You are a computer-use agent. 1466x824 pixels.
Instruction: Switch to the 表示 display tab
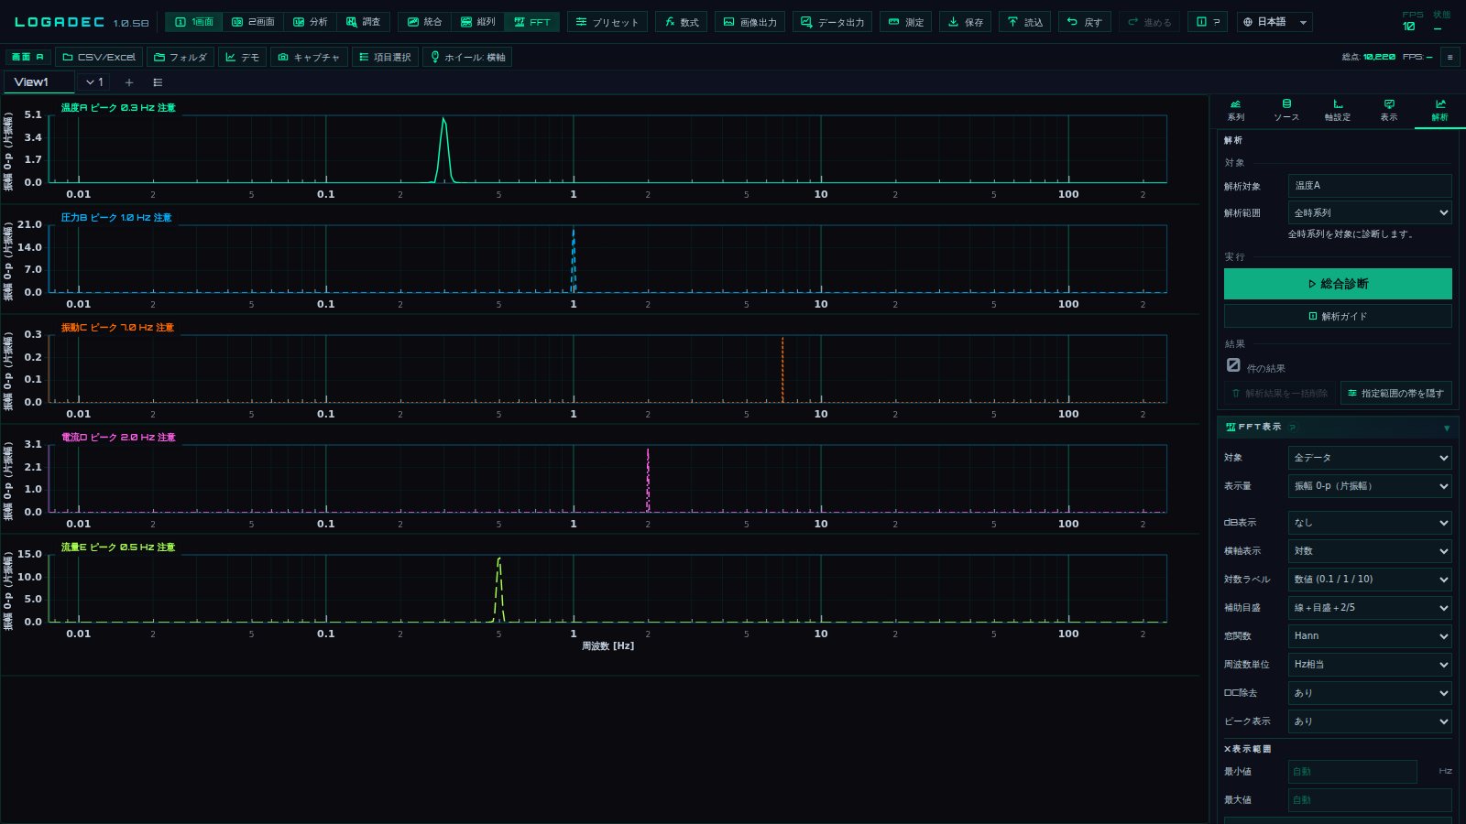pos(1389,111)
